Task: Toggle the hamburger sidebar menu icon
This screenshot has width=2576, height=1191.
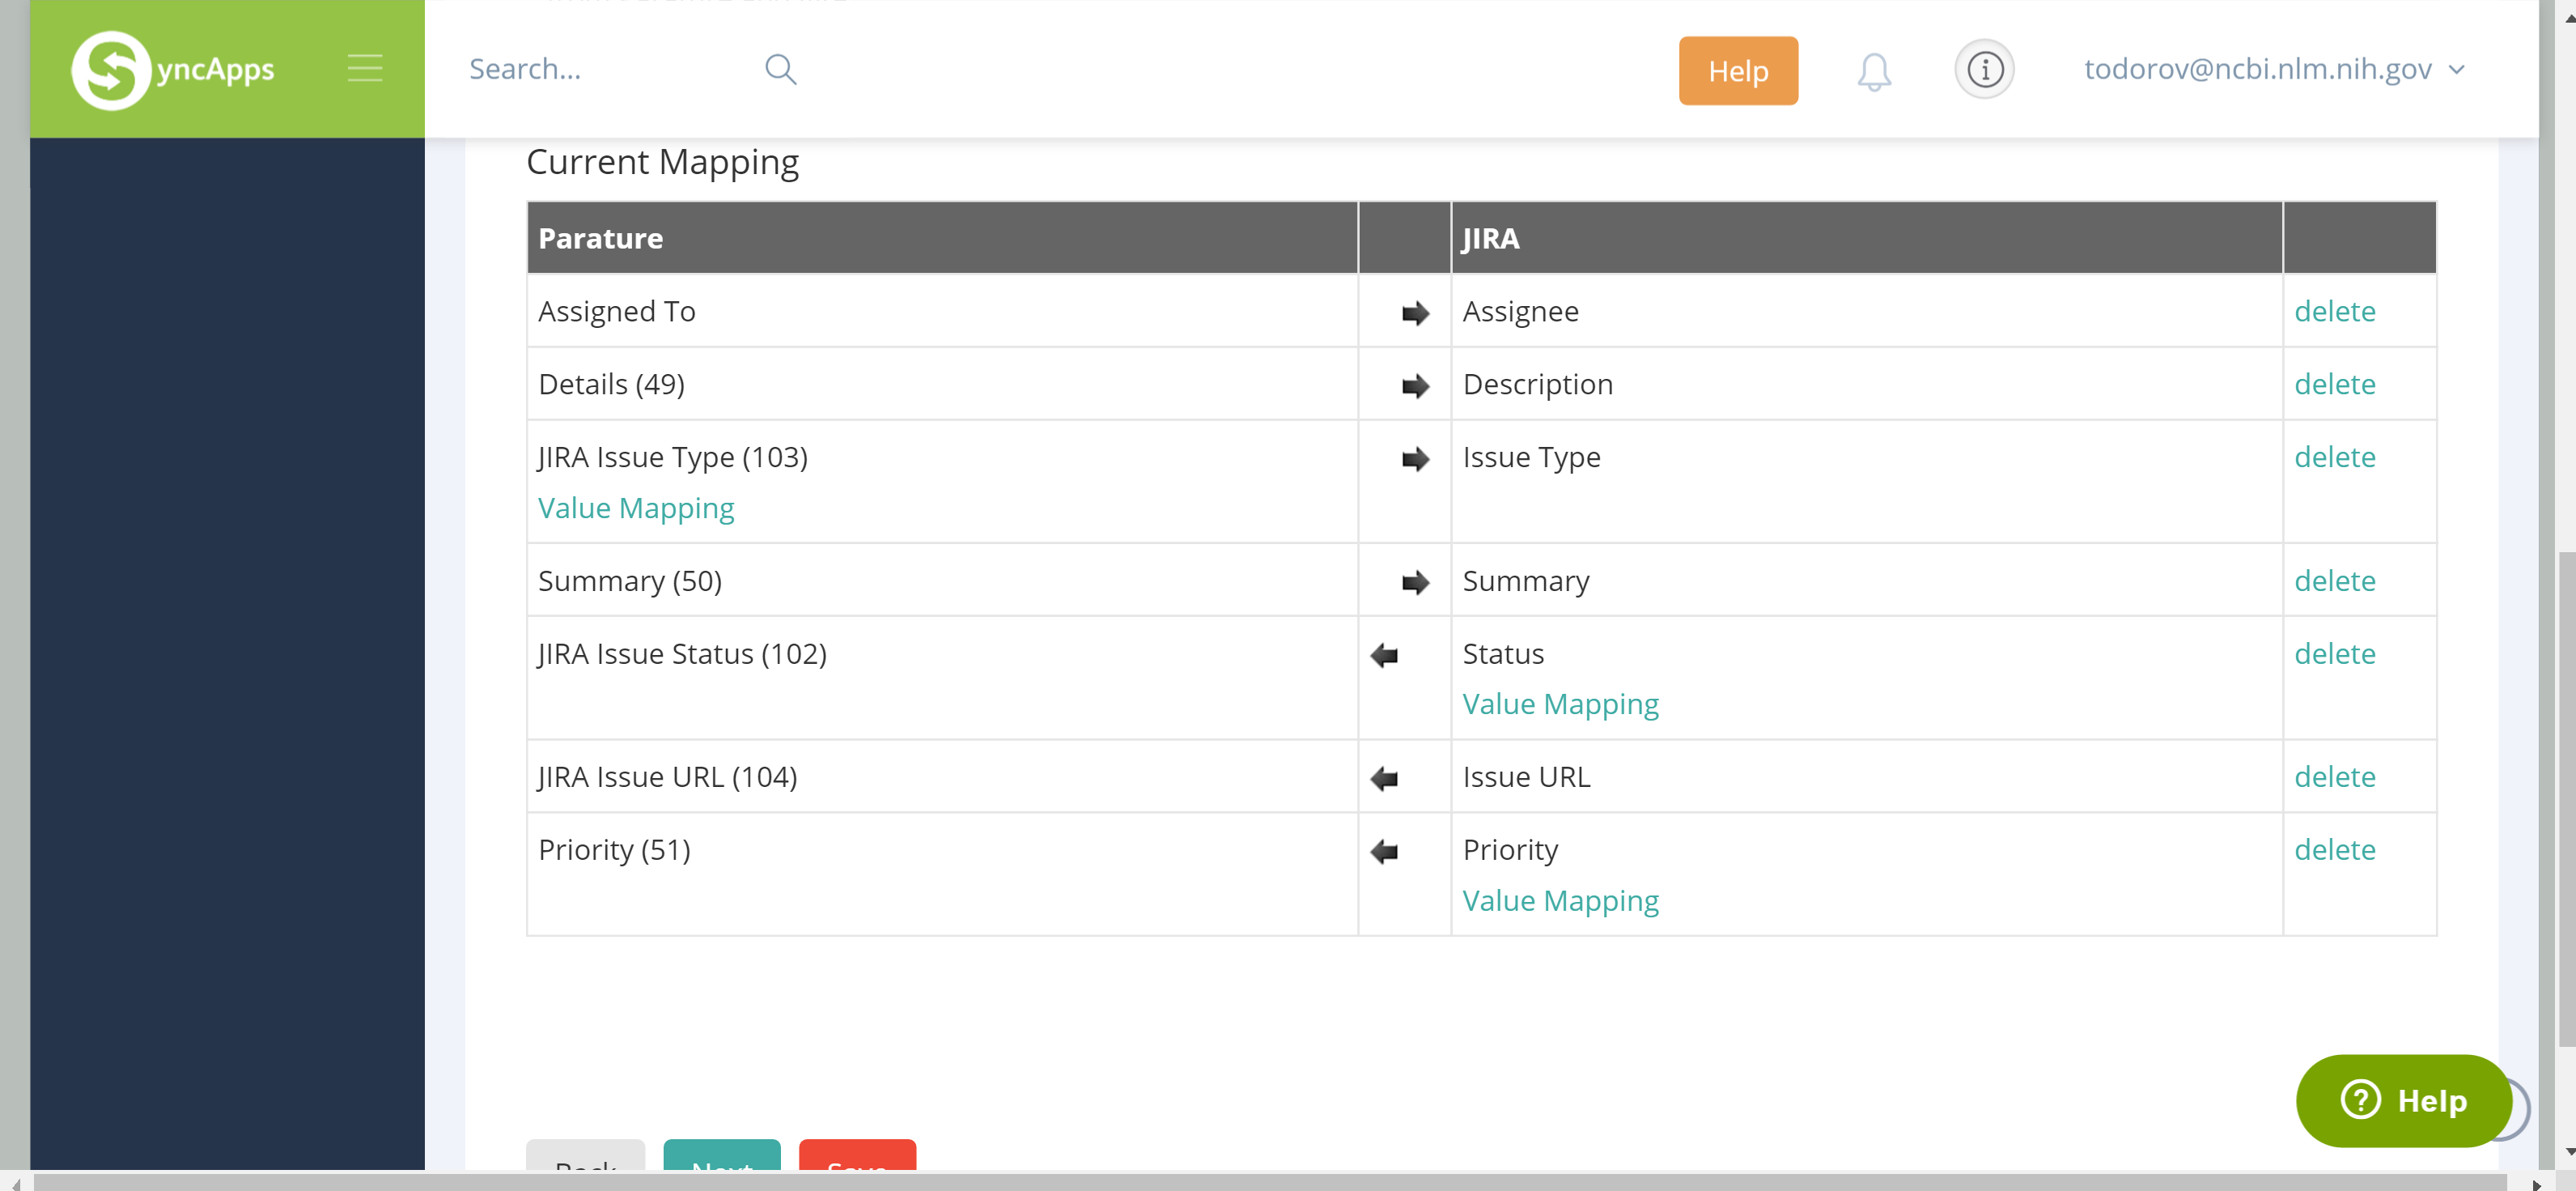Action: (365, 69)
